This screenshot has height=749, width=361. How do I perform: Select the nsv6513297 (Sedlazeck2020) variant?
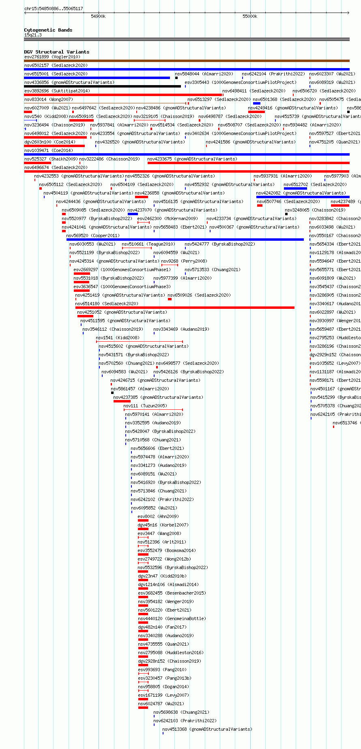point(219,99)
